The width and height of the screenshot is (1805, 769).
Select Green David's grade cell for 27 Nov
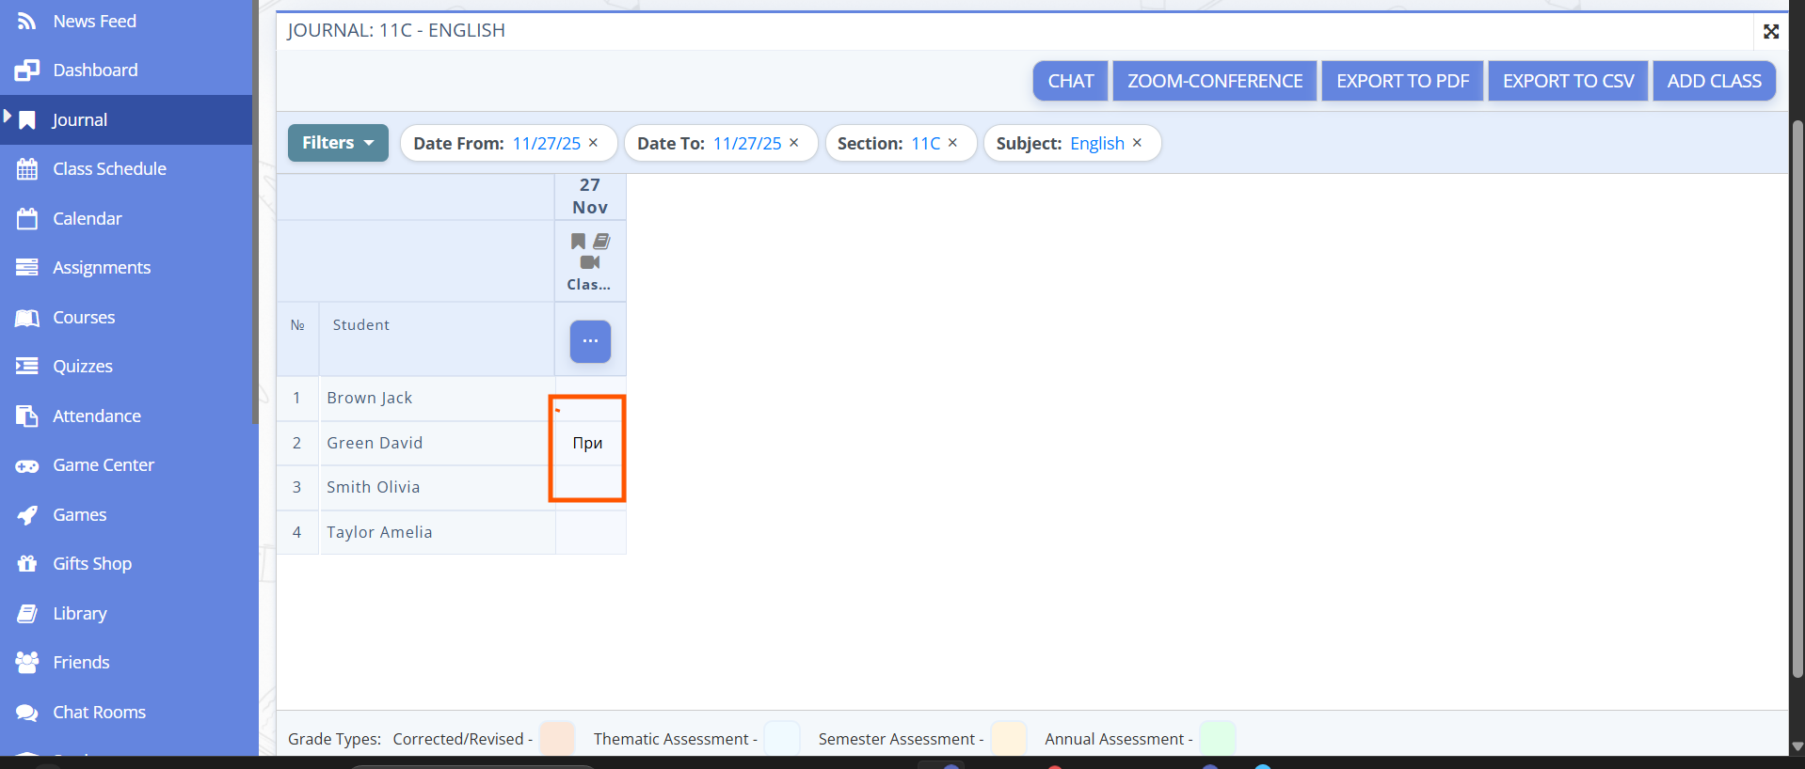pyautogui.click(x=588, y=443)
